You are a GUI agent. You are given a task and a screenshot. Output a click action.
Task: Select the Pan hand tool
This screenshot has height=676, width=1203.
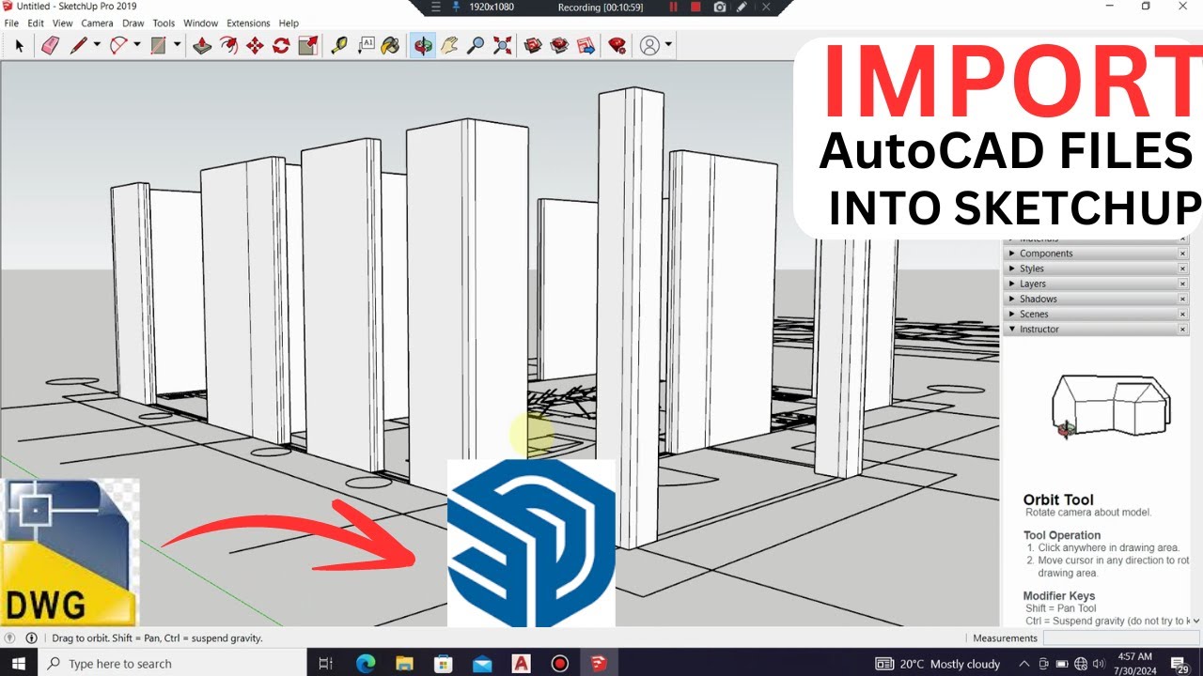coord(449,44)
